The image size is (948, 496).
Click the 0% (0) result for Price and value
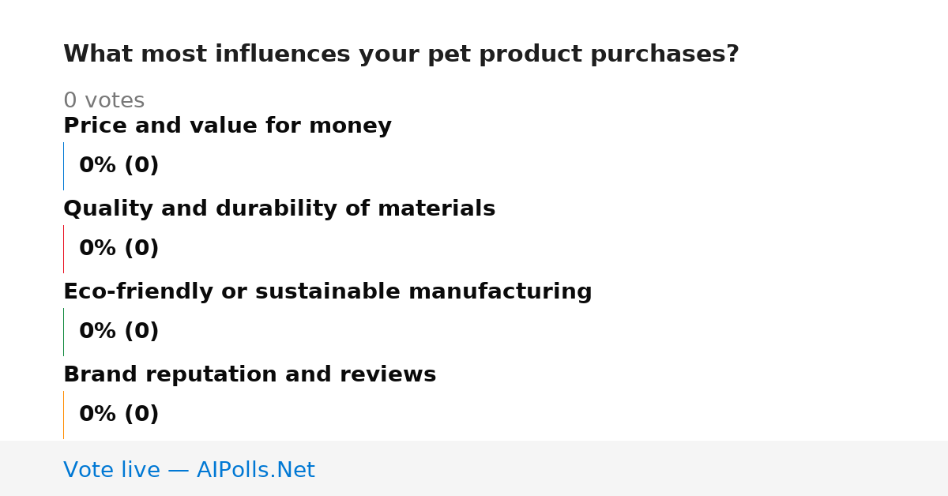(x=118, y=166)
